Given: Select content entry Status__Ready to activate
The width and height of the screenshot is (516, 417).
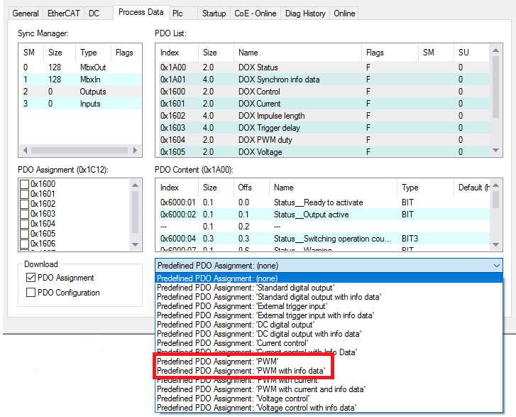Looking at the screenshot, I should tap(324, 202).
